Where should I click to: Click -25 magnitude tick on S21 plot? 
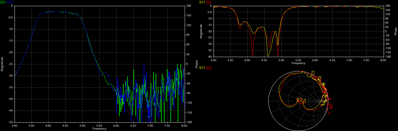[x=10, y=64]
